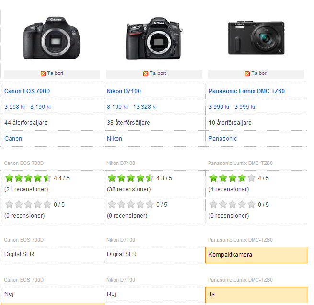Viewport: 314px width, 305px height.
Task: Open the Nikon D7100 camera image
Action: [154, 38]
